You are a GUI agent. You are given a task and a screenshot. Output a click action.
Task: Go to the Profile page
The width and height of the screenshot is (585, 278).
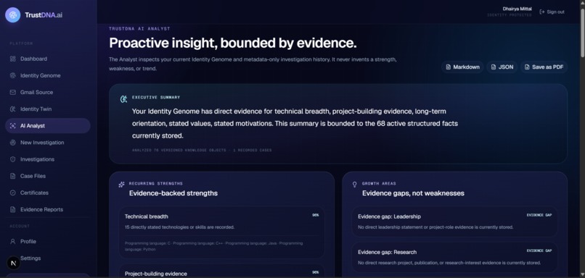point(48,242)
